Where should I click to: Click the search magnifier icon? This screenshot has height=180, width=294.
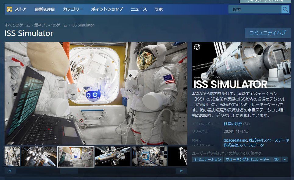tap(285, 9)
